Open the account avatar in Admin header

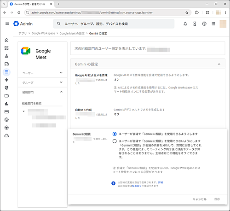[x=223, y=24]
